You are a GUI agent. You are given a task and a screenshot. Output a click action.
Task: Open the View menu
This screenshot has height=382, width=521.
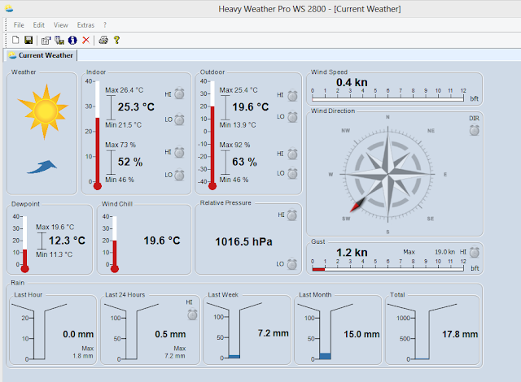(x=61, y=25)
